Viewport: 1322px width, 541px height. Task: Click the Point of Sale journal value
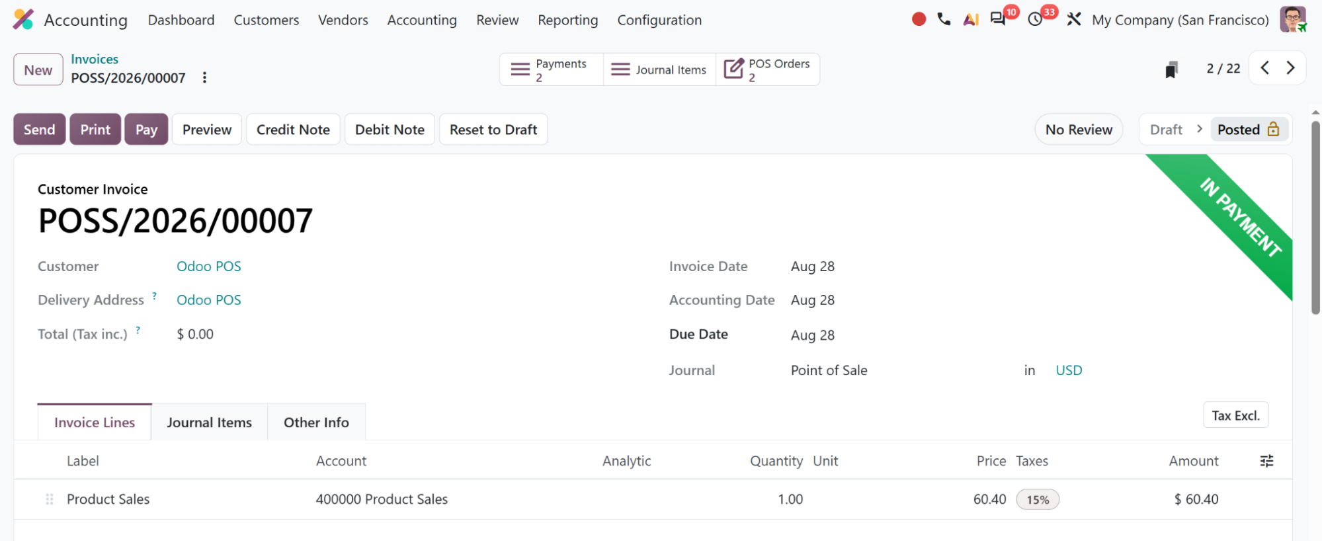[x=829, y=370]
